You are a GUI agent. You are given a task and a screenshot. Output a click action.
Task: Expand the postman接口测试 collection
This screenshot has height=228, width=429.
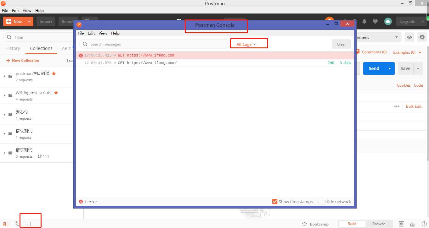click(4, 76)
